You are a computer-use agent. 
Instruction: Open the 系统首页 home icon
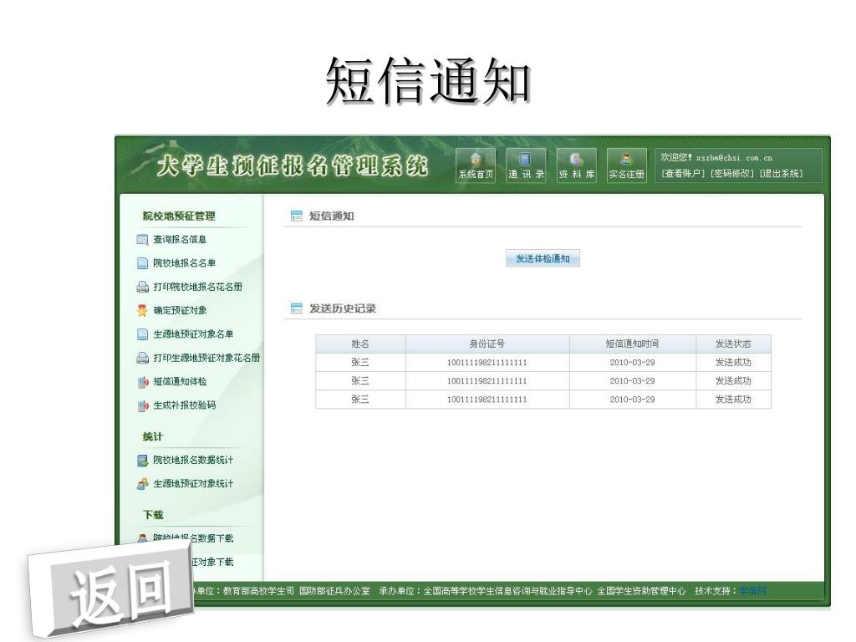[x=476, y=166]
